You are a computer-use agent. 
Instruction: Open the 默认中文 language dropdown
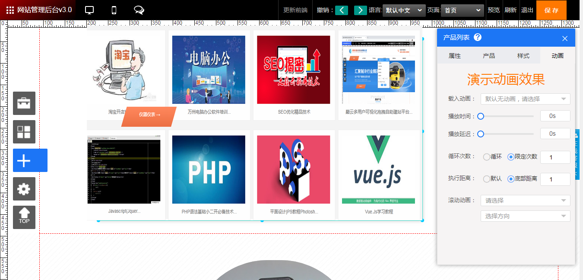404,10
